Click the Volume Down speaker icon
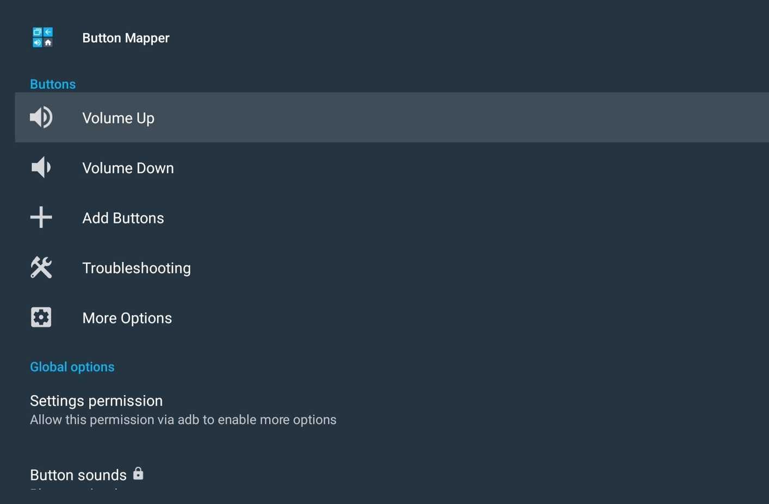This screenshot has width=769, height=504. tap(41, 167)
